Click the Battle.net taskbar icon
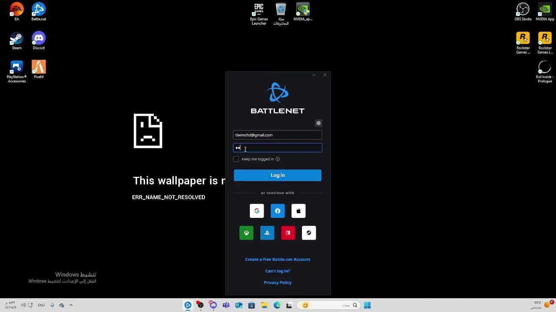This screenshot has height=312, width=556. point(188,305)
